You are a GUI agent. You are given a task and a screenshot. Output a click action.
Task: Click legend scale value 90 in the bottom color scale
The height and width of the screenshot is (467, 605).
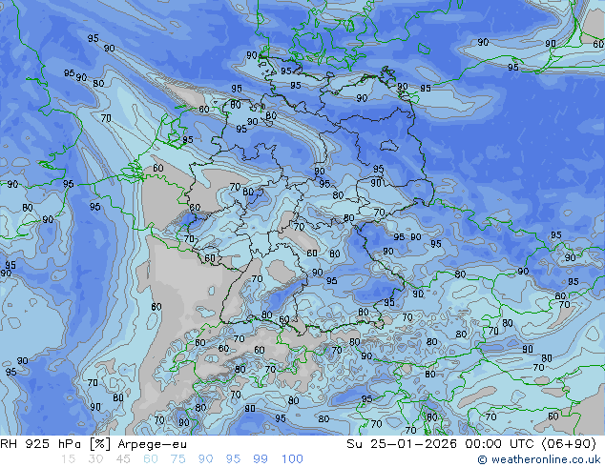point(205,459)
